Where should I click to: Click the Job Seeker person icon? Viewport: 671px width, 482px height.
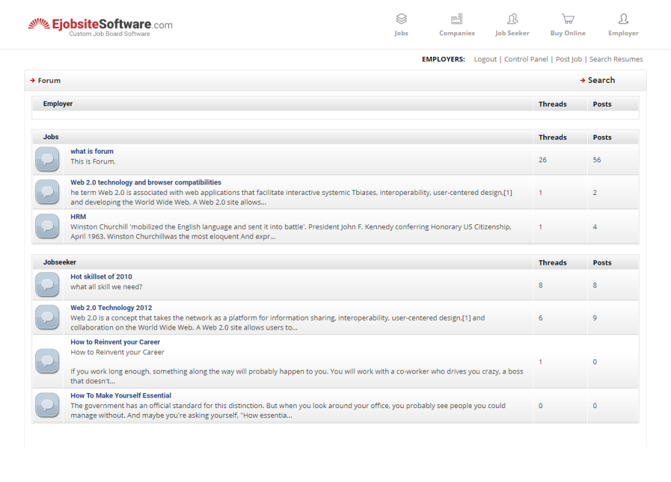pos(512,19)
